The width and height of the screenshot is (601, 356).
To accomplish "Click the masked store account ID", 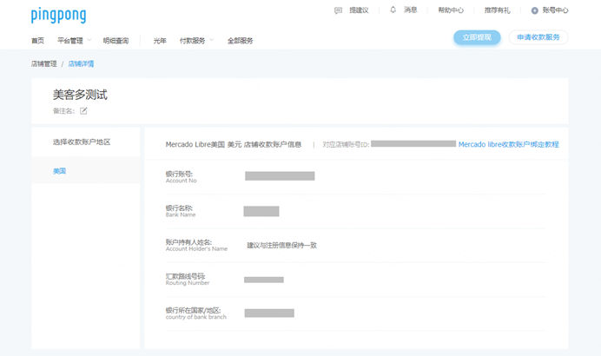I will [413, 144].
